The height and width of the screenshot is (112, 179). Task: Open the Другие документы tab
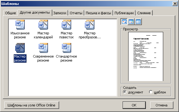point(35,13)
